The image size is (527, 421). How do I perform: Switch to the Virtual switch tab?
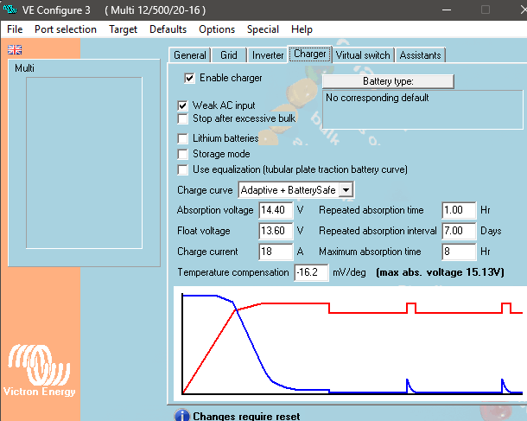tap(363, 55)
